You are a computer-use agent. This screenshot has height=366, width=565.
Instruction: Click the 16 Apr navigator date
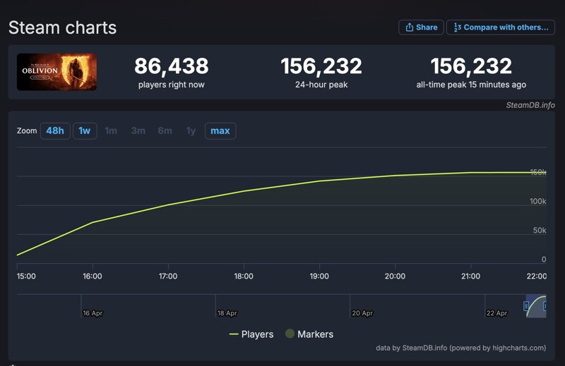[x=93, y=313]
